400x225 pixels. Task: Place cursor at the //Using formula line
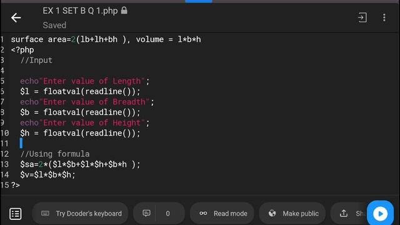tap(55, 154)
